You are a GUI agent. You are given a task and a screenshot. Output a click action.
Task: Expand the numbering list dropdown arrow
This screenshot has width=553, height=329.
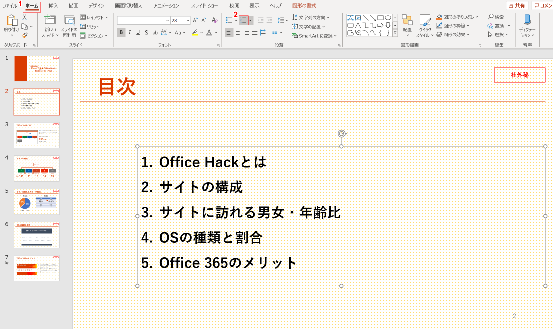[x=250, y=20]
